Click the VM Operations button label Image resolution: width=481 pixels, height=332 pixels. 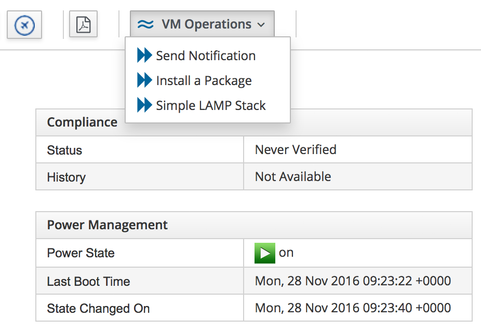click(206, 24)
